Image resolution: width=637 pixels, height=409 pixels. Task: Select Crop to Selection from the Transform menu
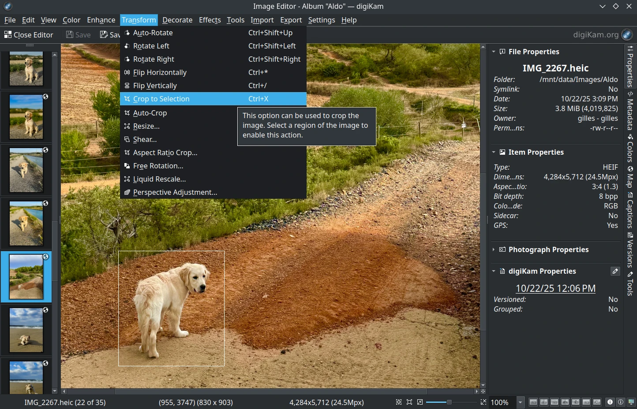point(161,99)
